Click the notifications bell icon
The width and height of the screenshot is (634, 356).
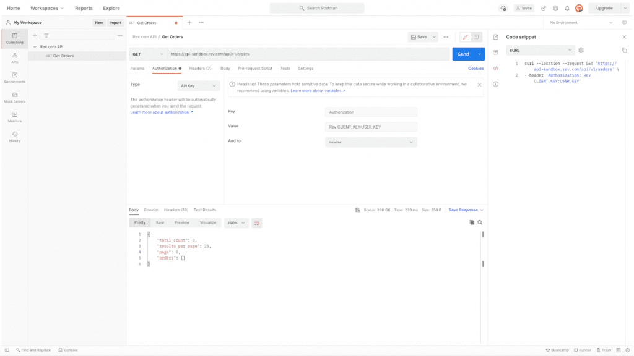point(567,8)
